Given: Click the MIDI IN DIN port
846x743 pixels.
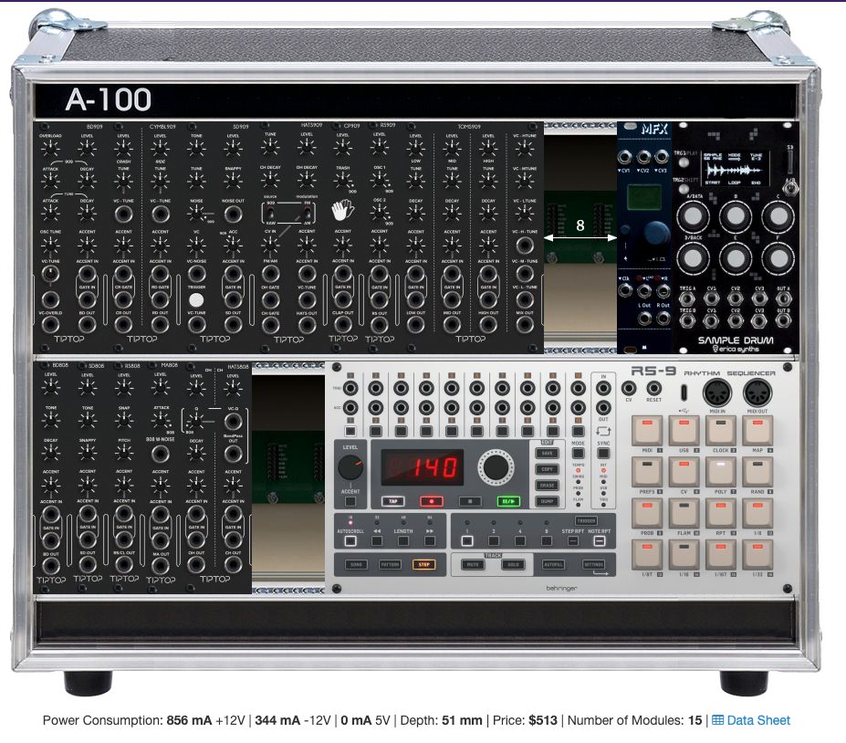Looking at the screenshot, I should [x=717, y=392].
